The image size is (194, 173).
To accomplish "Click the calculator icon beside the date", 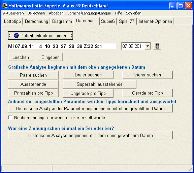I will click(x=157, y=46).
